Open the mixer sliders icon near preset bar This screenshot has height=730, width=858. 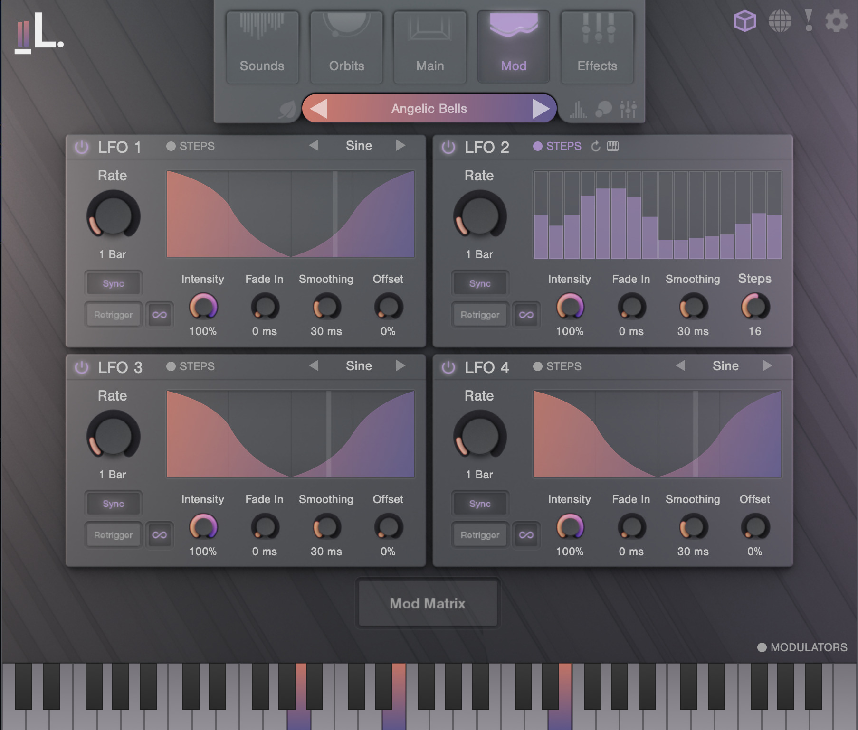click(x=628, y=109)
